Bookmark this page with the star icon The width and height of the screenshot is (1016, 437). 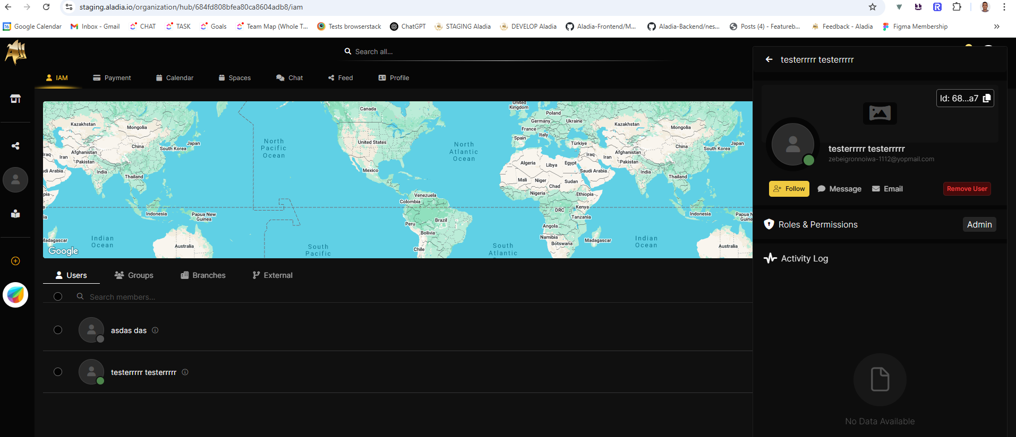point(873,7)
